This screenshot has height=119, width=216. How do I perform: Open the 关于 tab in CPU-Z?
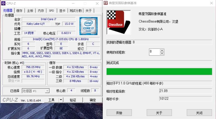pos(89,11)
